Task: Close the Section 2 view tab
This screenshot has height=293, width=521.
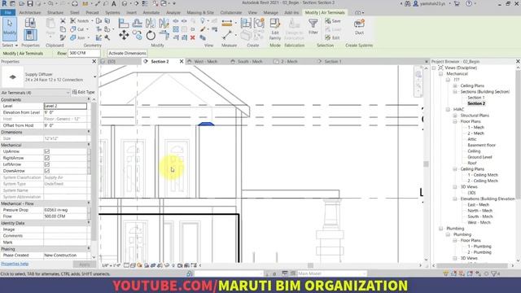Action: [x=182, y=62]
